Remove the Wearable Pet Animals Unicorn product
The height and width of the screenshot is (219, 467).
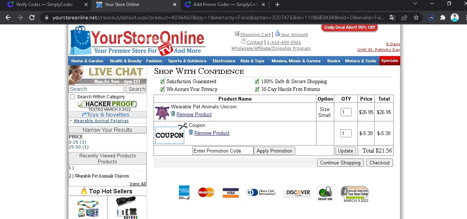point(194,114)
